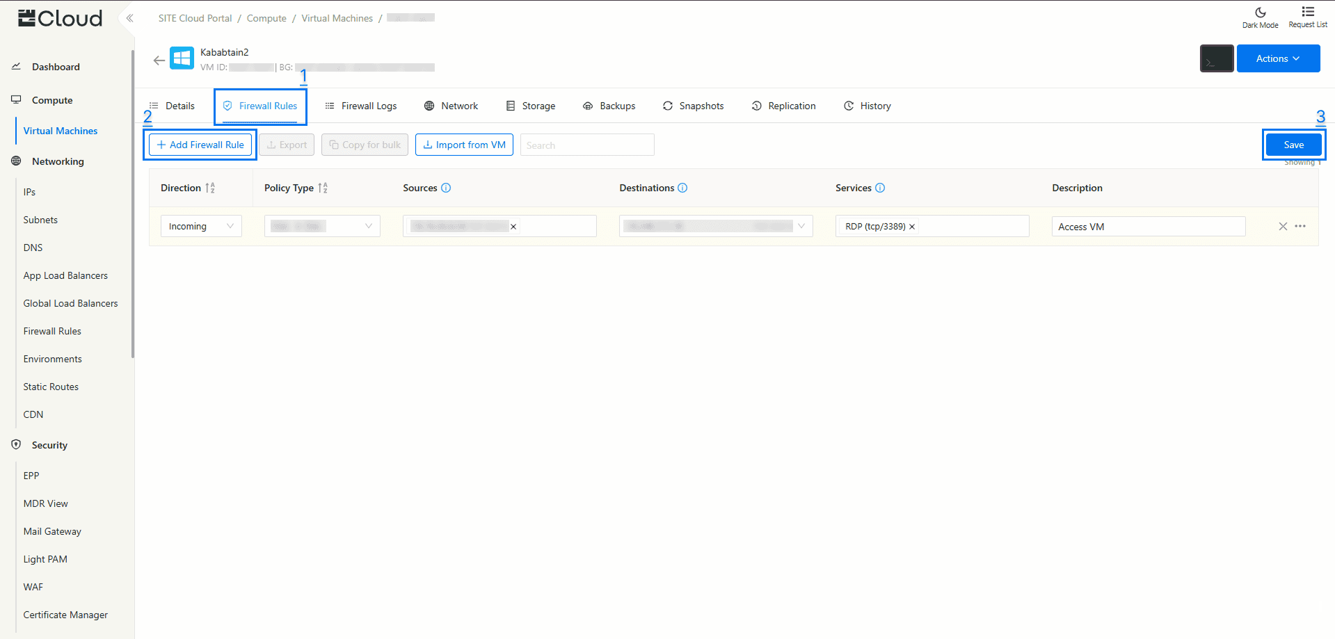Click the Sources info icon
The image size is (1335, 639).
coord(446,188)
